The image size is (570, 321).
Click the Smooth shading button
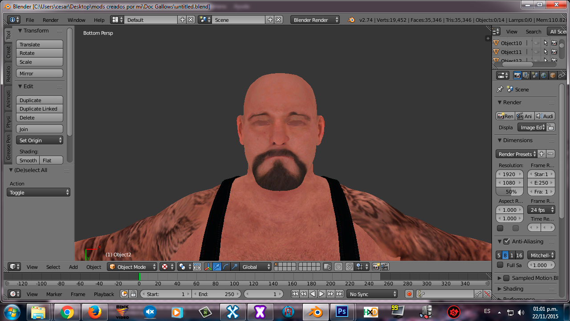tap(28, 160)
